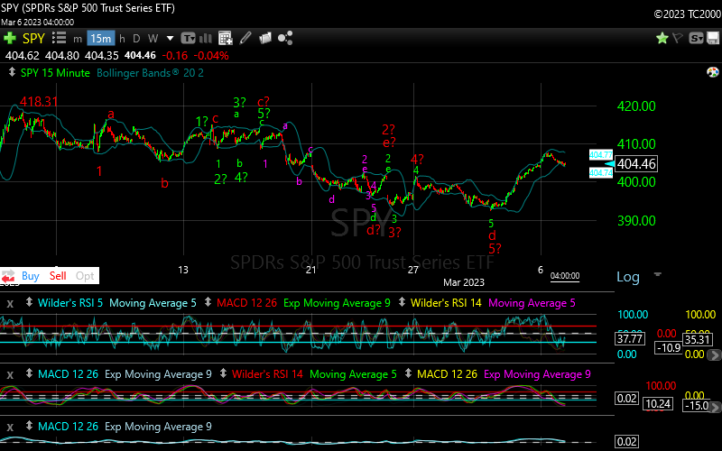The image size is (722, 451).
Task: Click the Buy button
Action: pyautogui.click(x=31, y=276)
